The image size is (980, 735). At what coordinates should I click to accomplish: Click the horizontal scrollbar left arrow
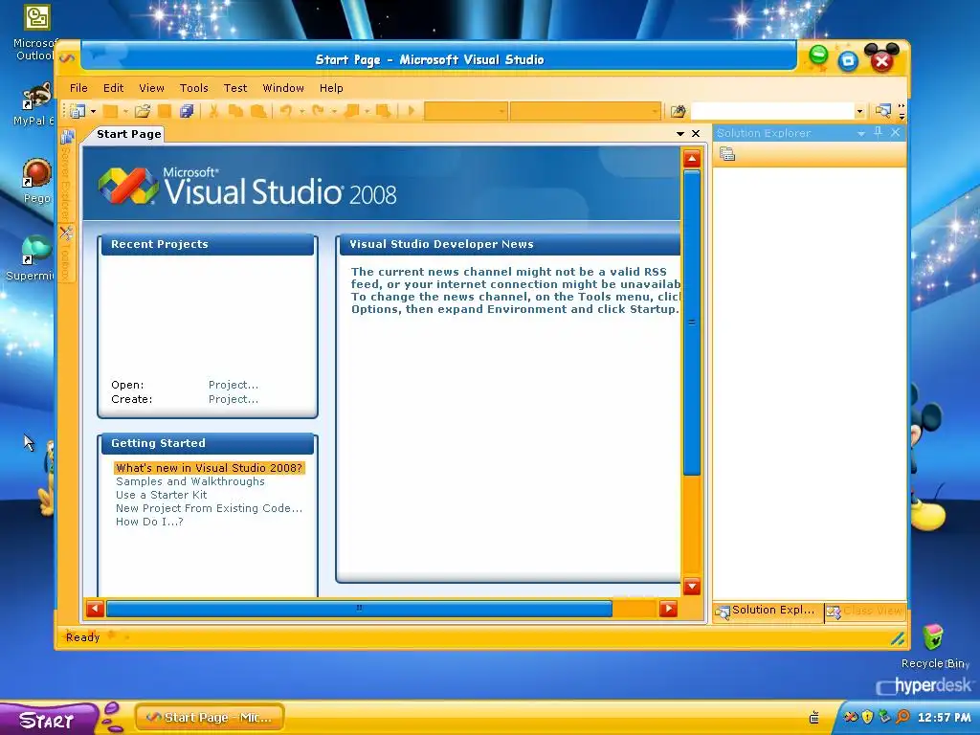pos(95,608)
